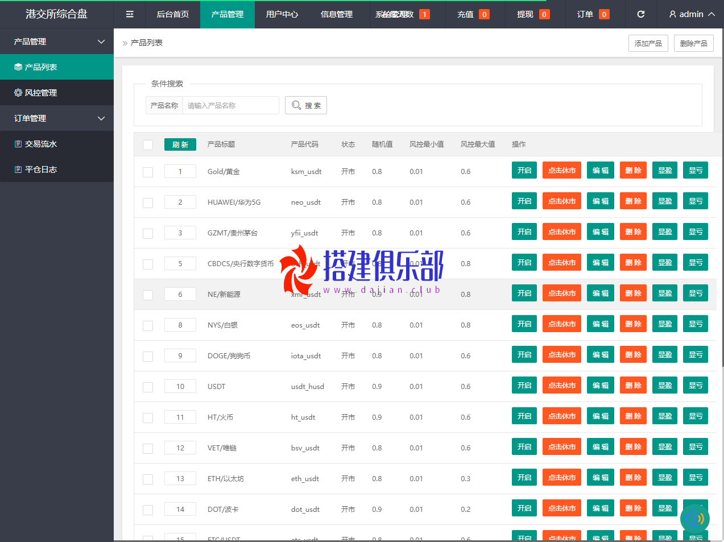The image size is (724, 542).
Task: Select the HUAWEI/华为5G row checkbox
Action: point(148,202)
